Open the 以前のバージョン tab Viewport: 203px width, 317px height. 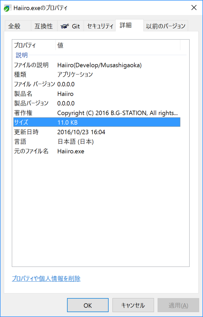pyautogui.click(x=166, y=26)
